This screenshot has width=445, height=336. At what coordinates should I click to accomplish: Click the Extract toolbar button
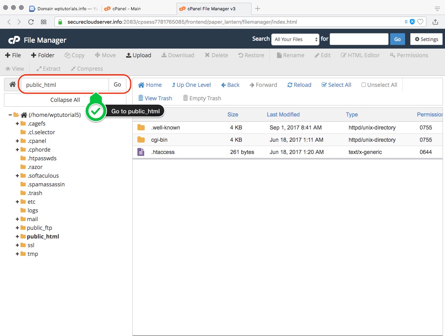pyautogui.click(x=49, y=69)
